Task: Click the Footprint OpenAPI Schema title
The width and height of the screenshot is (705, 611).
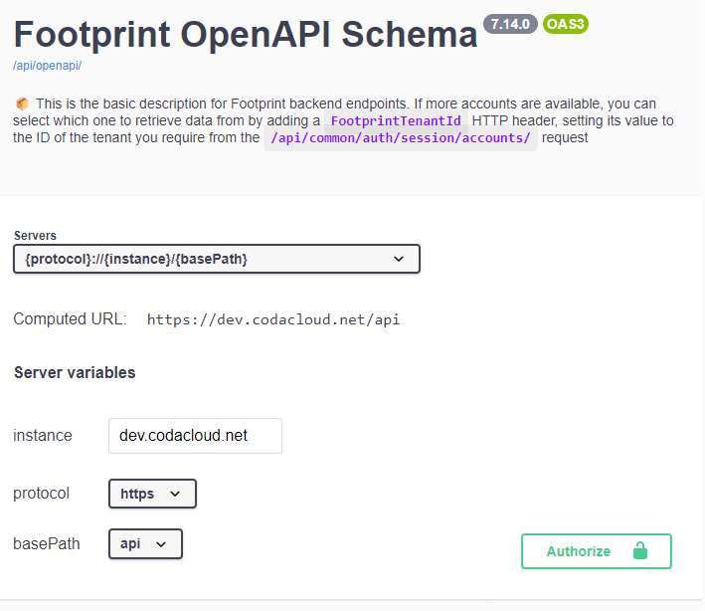Action: coord(246,34)
